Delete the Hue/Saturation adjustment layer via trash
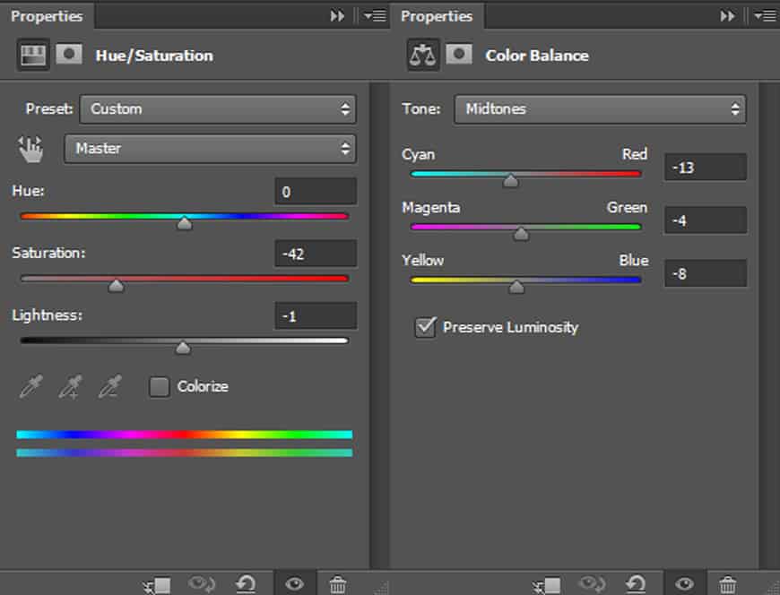780x595 pixels. pos(338,585)
